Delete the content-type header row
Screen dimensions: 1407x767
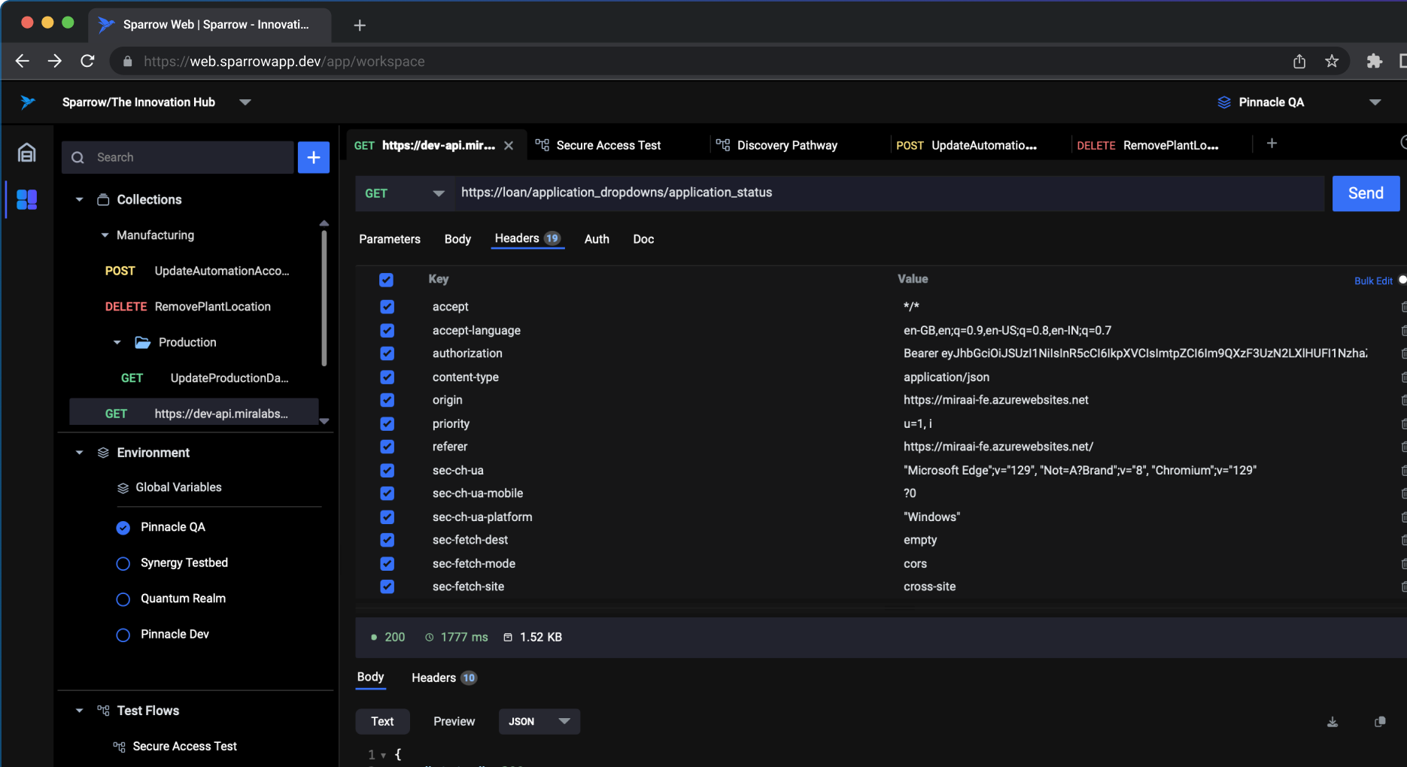click(x=1403, y=377)
